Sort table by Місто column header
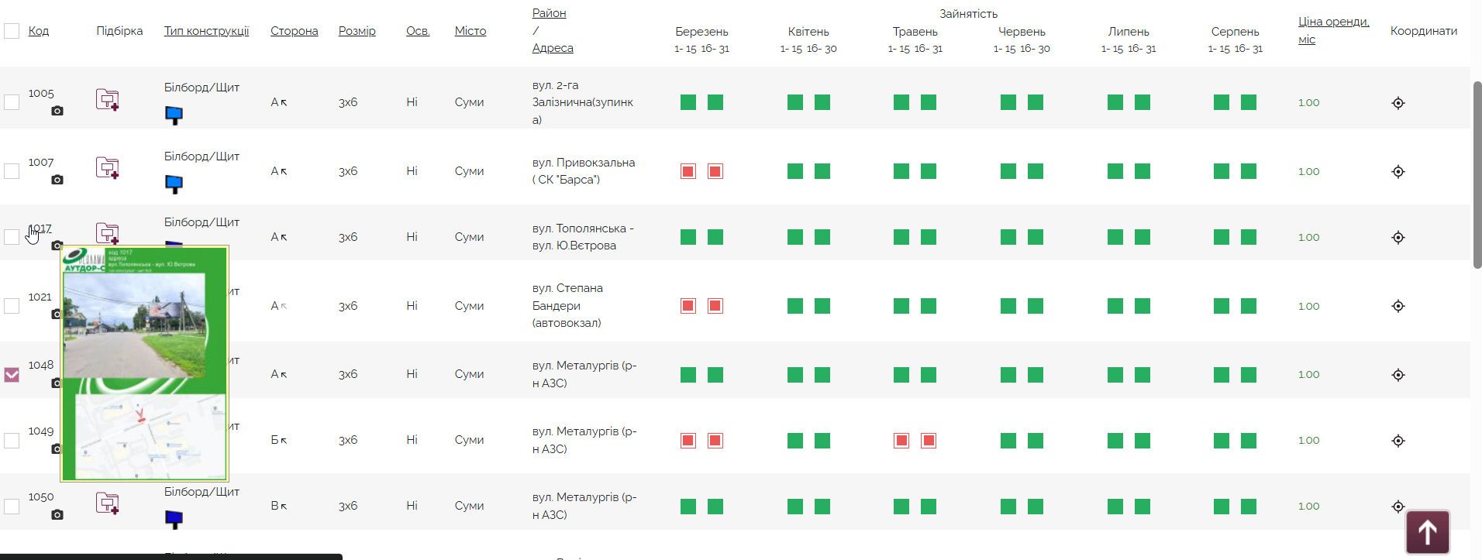Viewport: 1482px width, 560px height. tap(470, 31)
